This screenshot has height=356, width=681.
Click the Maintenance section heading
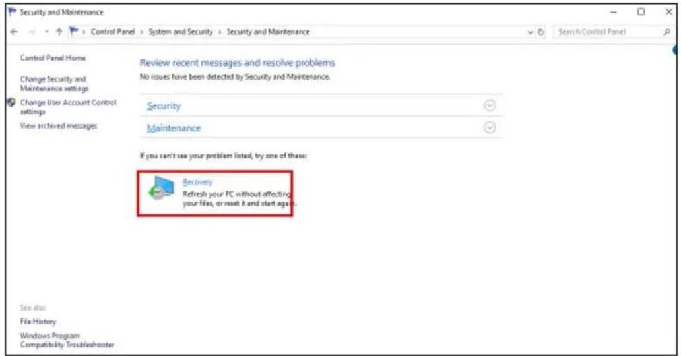(174, 128)
